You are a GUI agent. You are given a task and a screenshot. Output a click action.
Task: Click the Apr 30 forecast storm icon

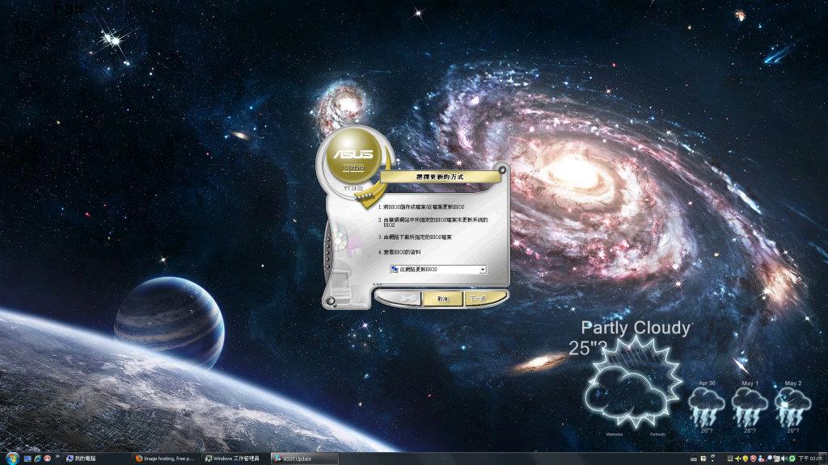coord(708,404)
